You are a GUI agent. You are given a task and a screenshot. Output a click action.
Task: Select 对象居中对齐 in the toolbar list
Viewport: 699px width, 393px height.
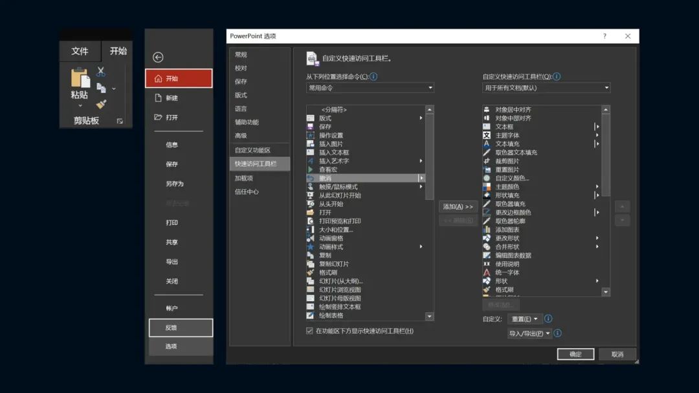pos(542,109)
